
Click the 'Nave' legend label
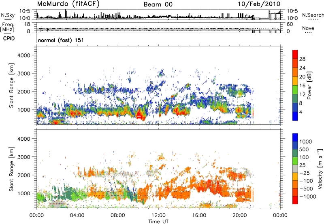coord(308,28)
